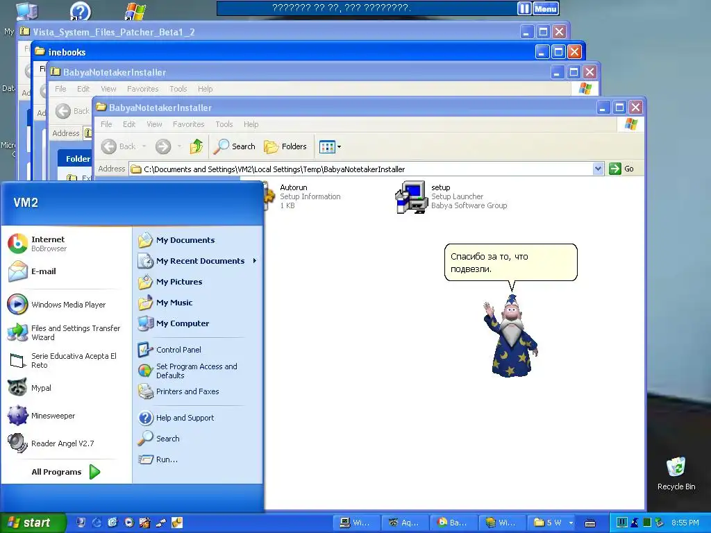Expand All Programs list
This screenshot has width=711, height=533.
point(66,472)
